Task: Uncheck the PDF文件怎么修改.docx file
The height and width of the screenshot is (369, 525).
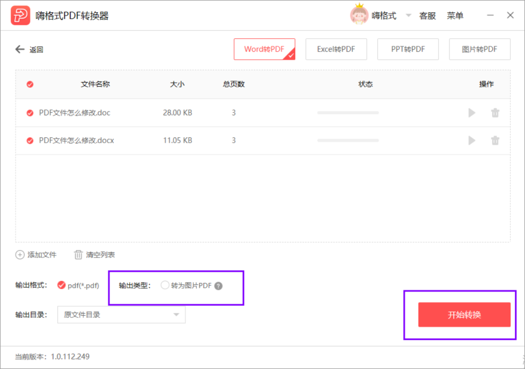Action: [30, 140]
